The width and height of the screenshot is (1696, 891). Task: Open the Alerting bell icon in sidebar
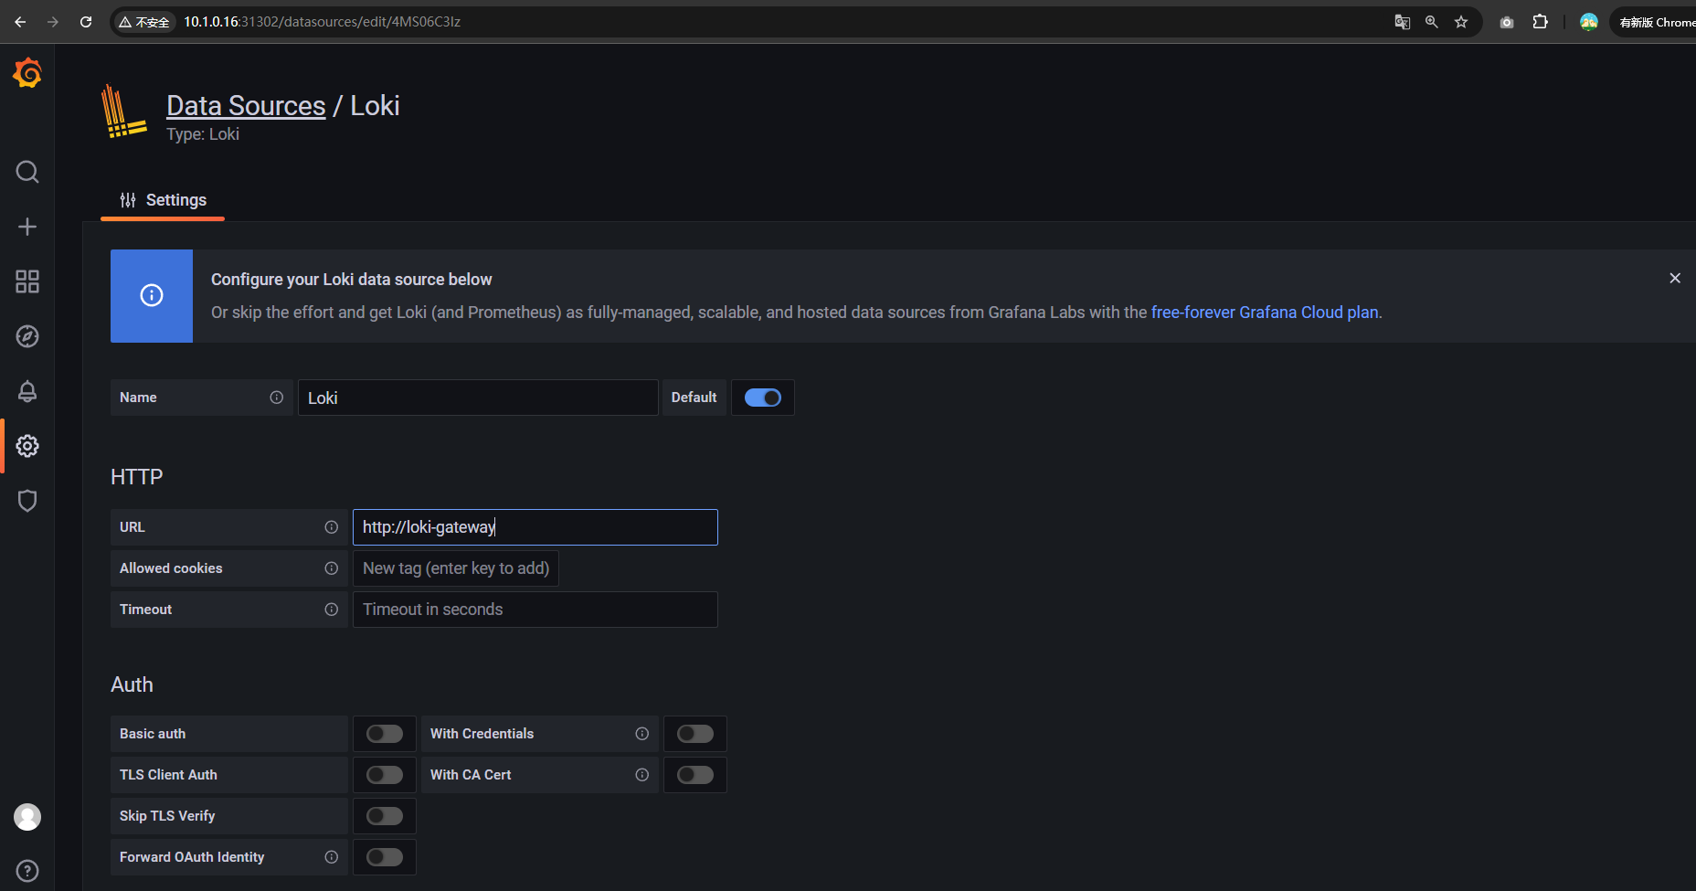tap(27, 391)
